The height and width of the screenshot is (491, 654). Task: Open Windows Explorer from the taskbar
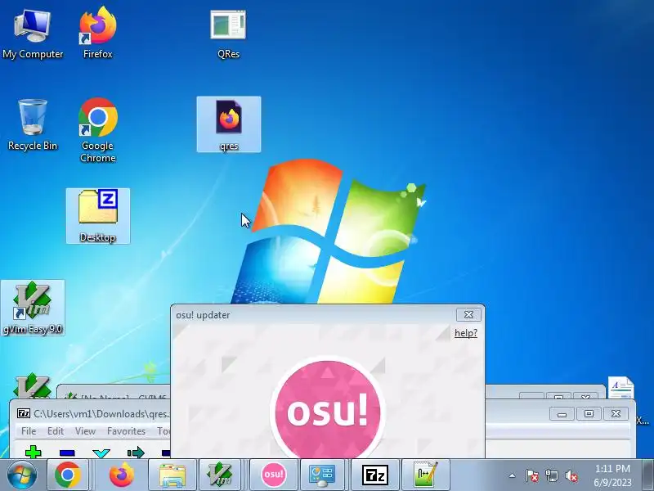[x=172, y=475]
